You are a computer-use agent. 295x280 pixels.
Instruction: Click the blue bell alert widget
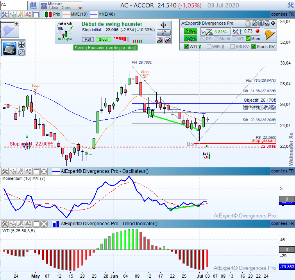click(9, 31)
